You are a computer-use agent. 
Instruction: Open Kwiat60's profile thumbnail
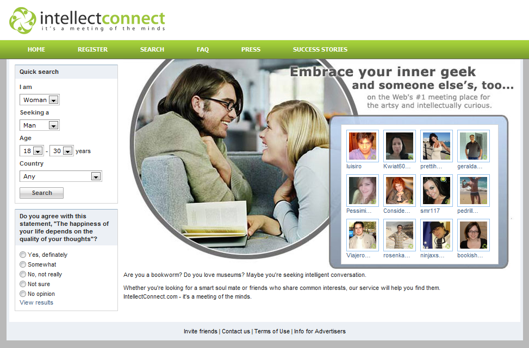[x=400, y=146]
